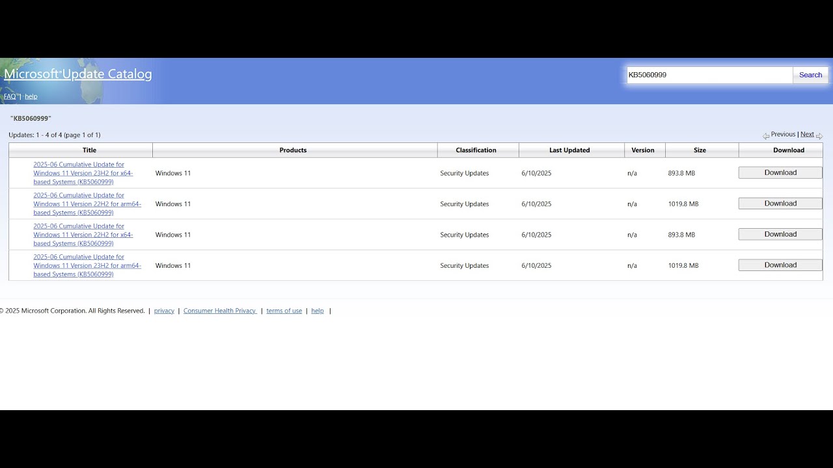Download the 22H2 x64 cumulative update
The image size is (833, 468).
780,234
